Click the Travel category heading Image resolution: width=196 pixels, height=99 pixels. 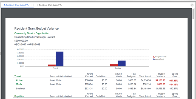[18, 76]
